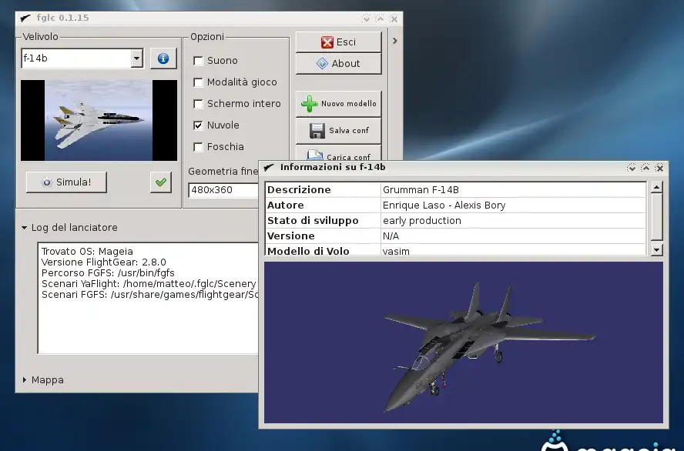The width and height of the screenshot is (684, 451).
Task: Select the Versione row label
Action: coord(290,236)
